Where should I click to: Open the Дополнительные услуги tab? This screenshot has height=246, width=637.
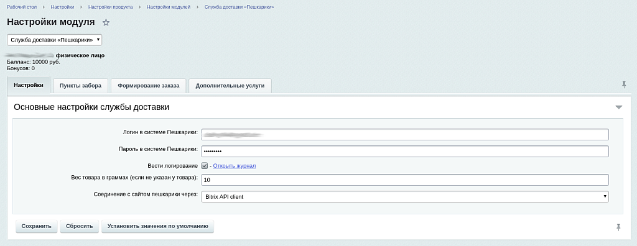point(230,86)
